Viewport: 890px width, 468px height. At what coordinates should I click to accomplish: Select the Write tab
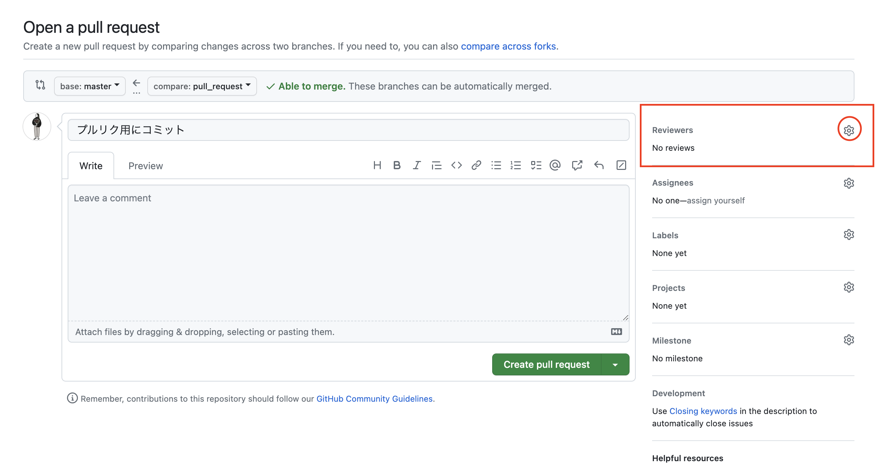91,166
